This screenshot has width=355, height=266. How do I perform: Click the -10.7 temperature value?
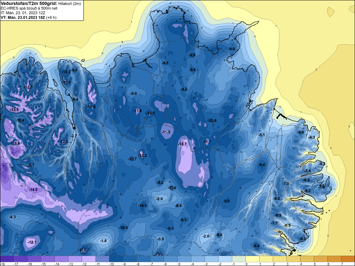click(x=132, y=159)
